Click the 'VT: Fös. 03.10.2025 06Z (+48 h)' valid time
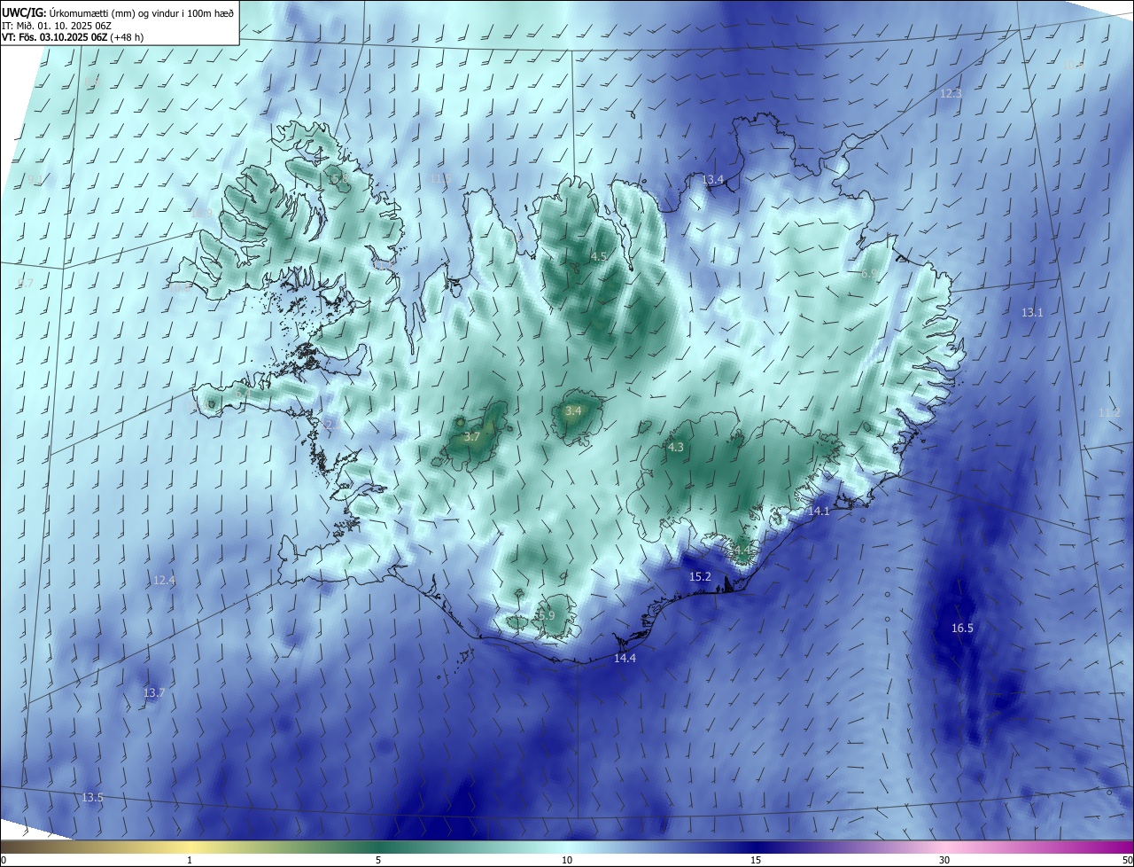 point(73,37)
